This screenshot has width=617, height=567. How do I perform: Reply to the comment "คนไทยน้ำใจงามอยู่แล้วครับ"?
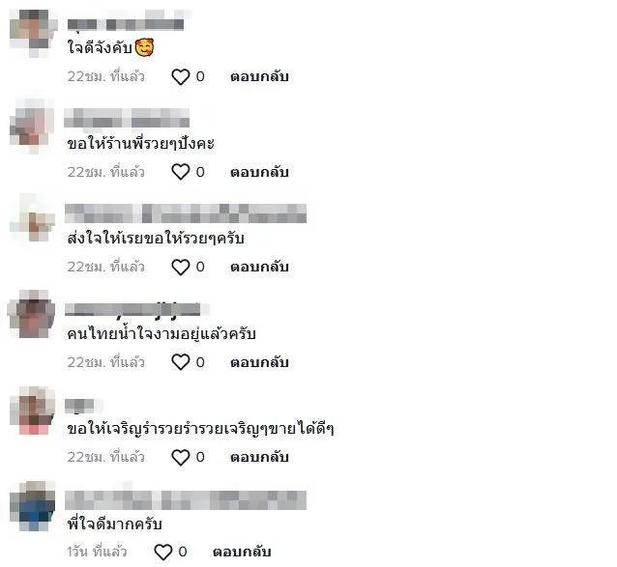pyautogui.click(x=259, y=362)
